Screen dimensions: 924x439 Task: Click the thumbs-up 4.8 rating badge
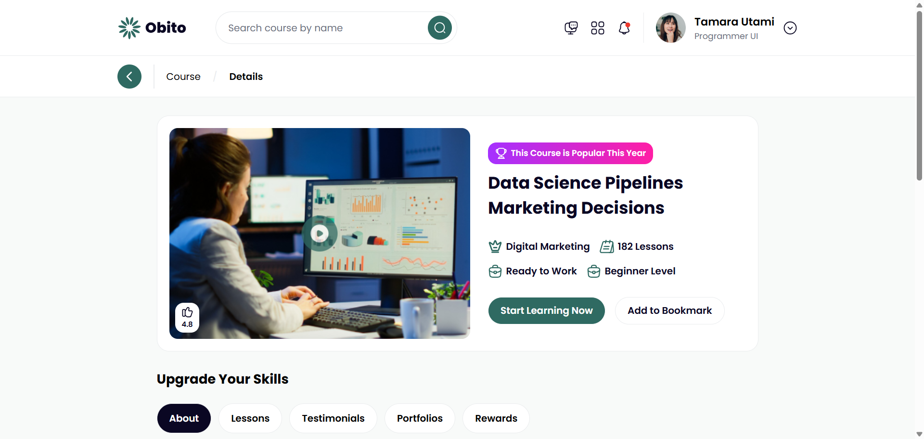pyautogui.click(x=187, y=318)
